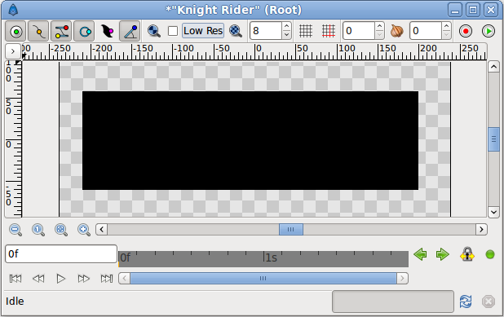Click the vertical ruler

coord(14,139)
